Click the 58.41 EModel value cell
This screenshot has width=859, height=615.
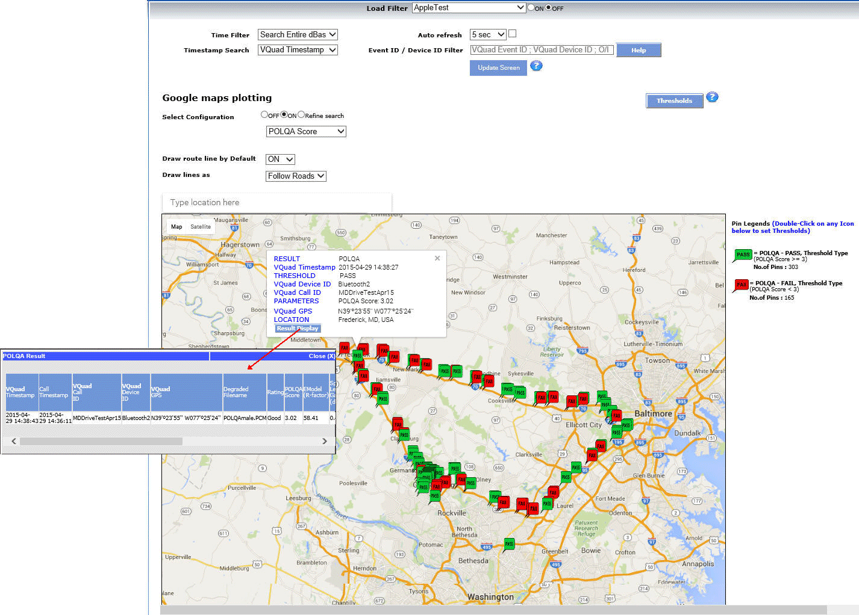point(316,418)
